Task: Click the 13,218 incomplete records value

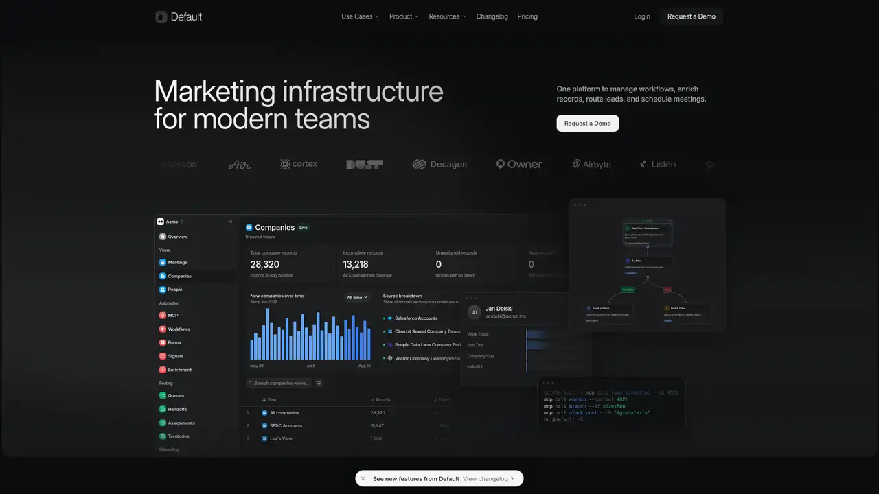Action: pyautogui.click(x=356, y=264)
